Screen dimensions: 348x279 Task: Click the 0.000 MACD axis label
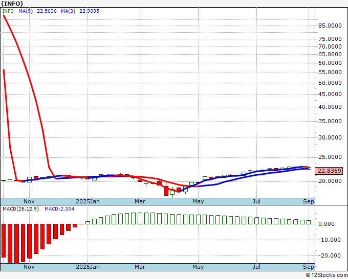[327, 224]
